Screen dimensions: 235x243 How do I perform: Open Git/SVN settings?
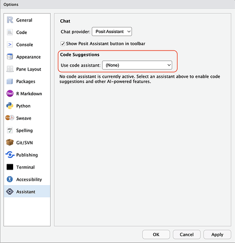tap(27, 142)
